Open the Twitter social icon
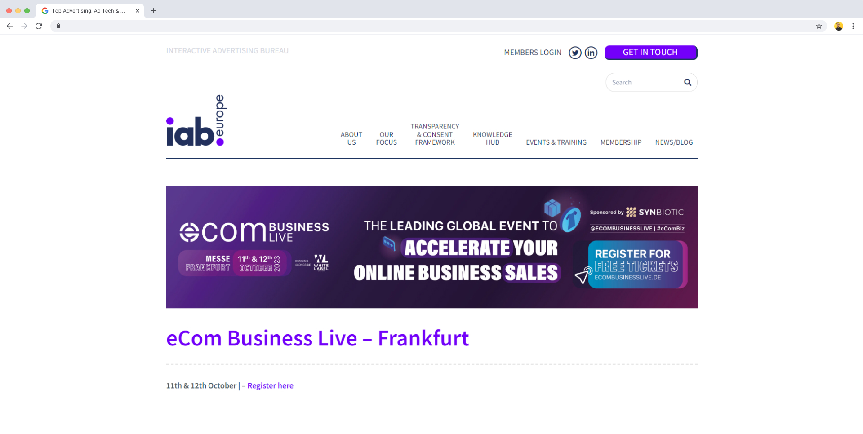The image size is (863, 434). point(575,53)
